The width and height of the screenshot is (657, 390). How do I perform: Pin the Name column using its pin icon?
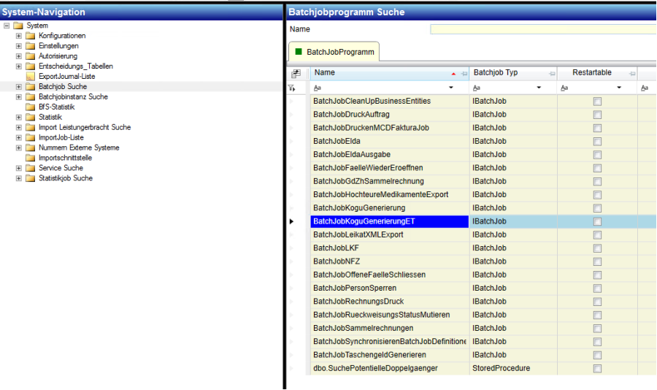click(x=464, y=73)
